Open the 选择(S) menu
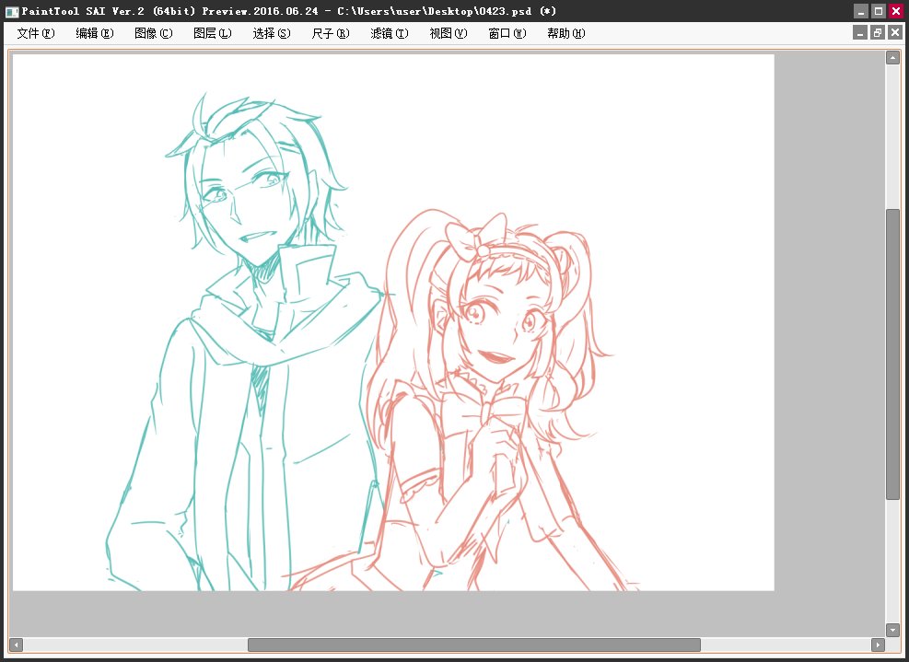Screen dimensions: 909x662 click(272, 33)
